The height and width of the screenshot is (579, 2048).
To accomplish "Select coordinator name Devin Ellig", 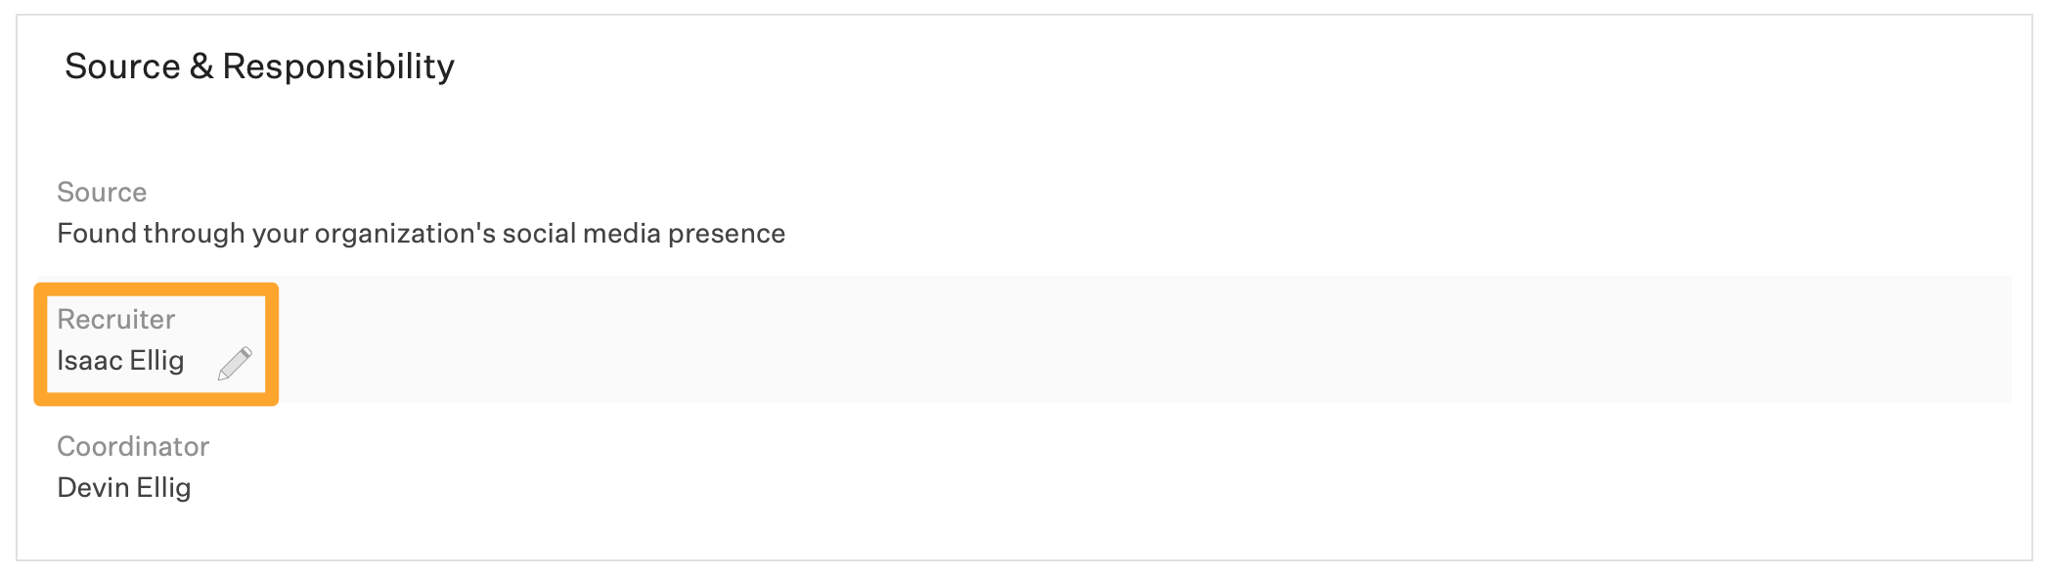I will (x=124, y=487).
